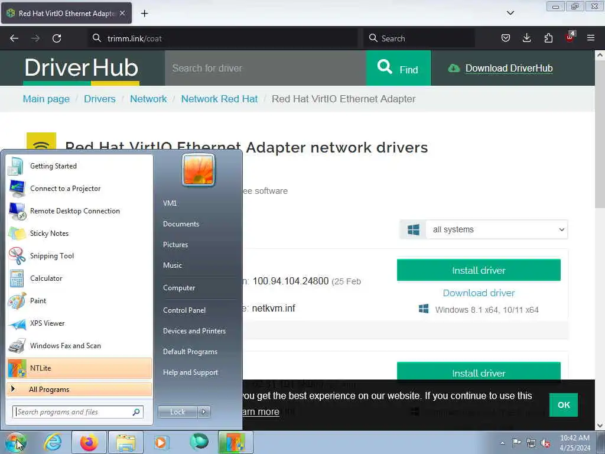The height and width of the screenshot is (454, 605).
Task: Click the Lock button
Action: pos(177,412)
